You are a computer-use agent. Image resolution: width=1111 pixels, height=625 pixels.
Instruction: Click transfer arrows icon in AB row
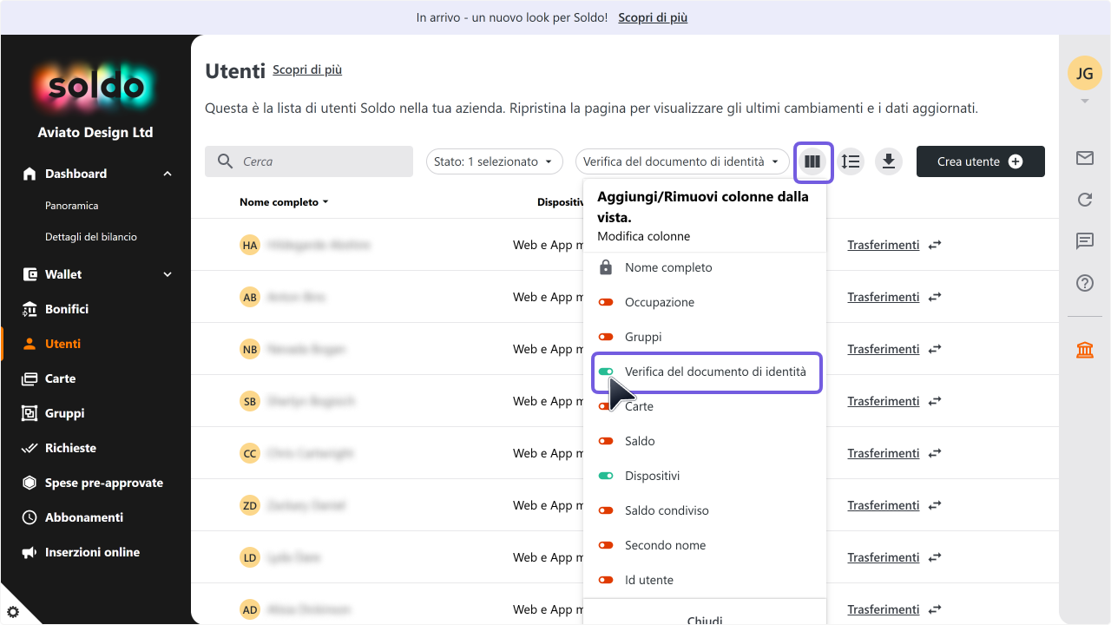click(935, 297)
